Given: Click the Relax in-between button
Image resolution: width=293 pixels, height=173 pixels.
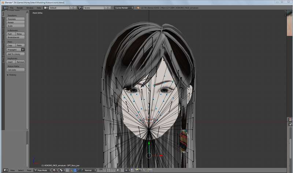Looking at the screenshot, I should [20, 34].
